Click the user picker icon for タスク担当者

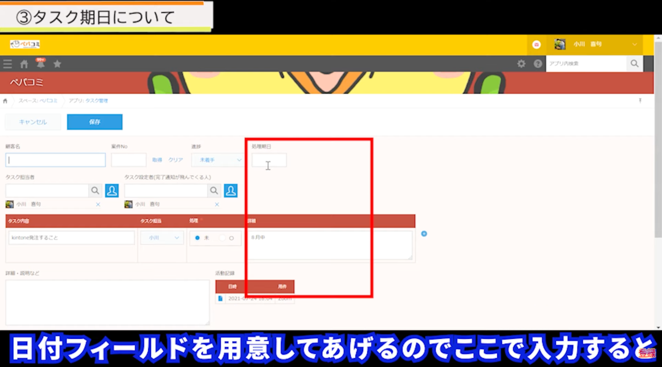(x=112, y=191)
